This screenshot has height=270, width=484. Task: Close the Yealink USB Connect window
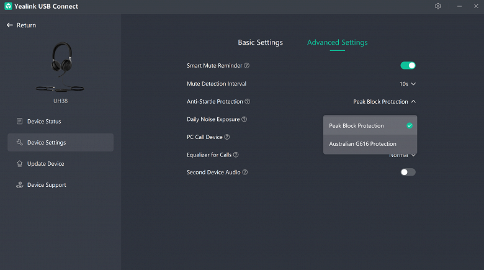pos(476,6)
